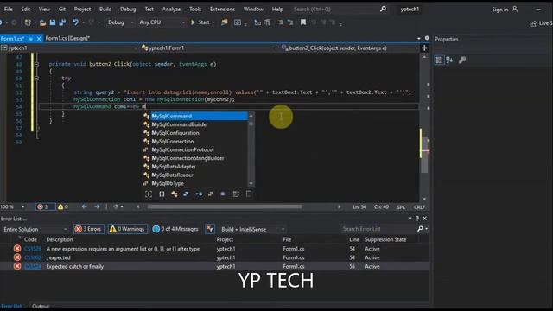This screenshot has height=311, width=553.
Task: Toggle the 0 Warnings filter
Action: (128, 229)
